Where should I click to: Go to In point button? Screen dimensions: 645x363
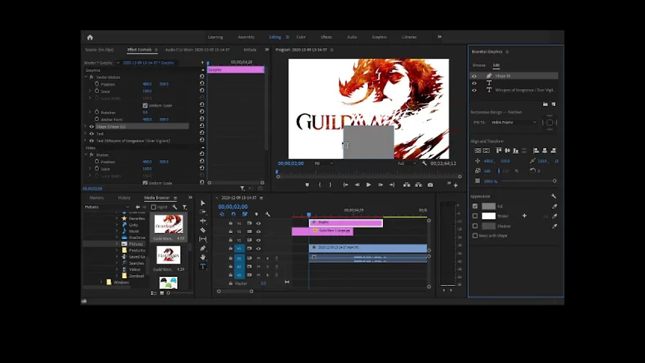coord(345,185)
